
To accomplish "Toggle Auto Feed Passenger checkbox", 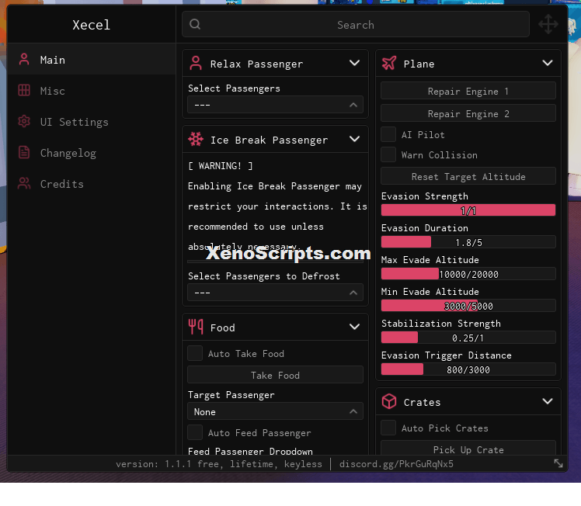I will (x=195, y=433).
